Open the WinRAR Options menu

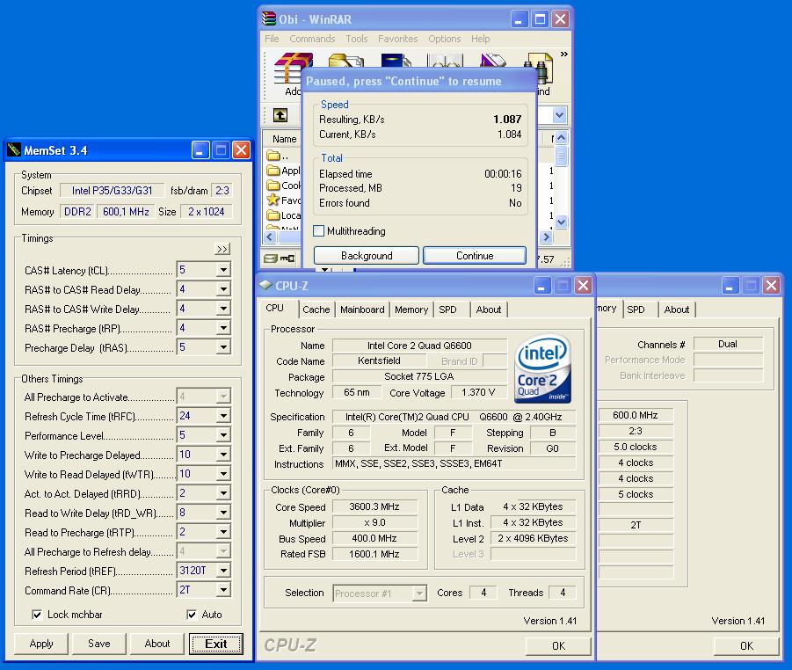pyautogui.click(x=445, y=39)
